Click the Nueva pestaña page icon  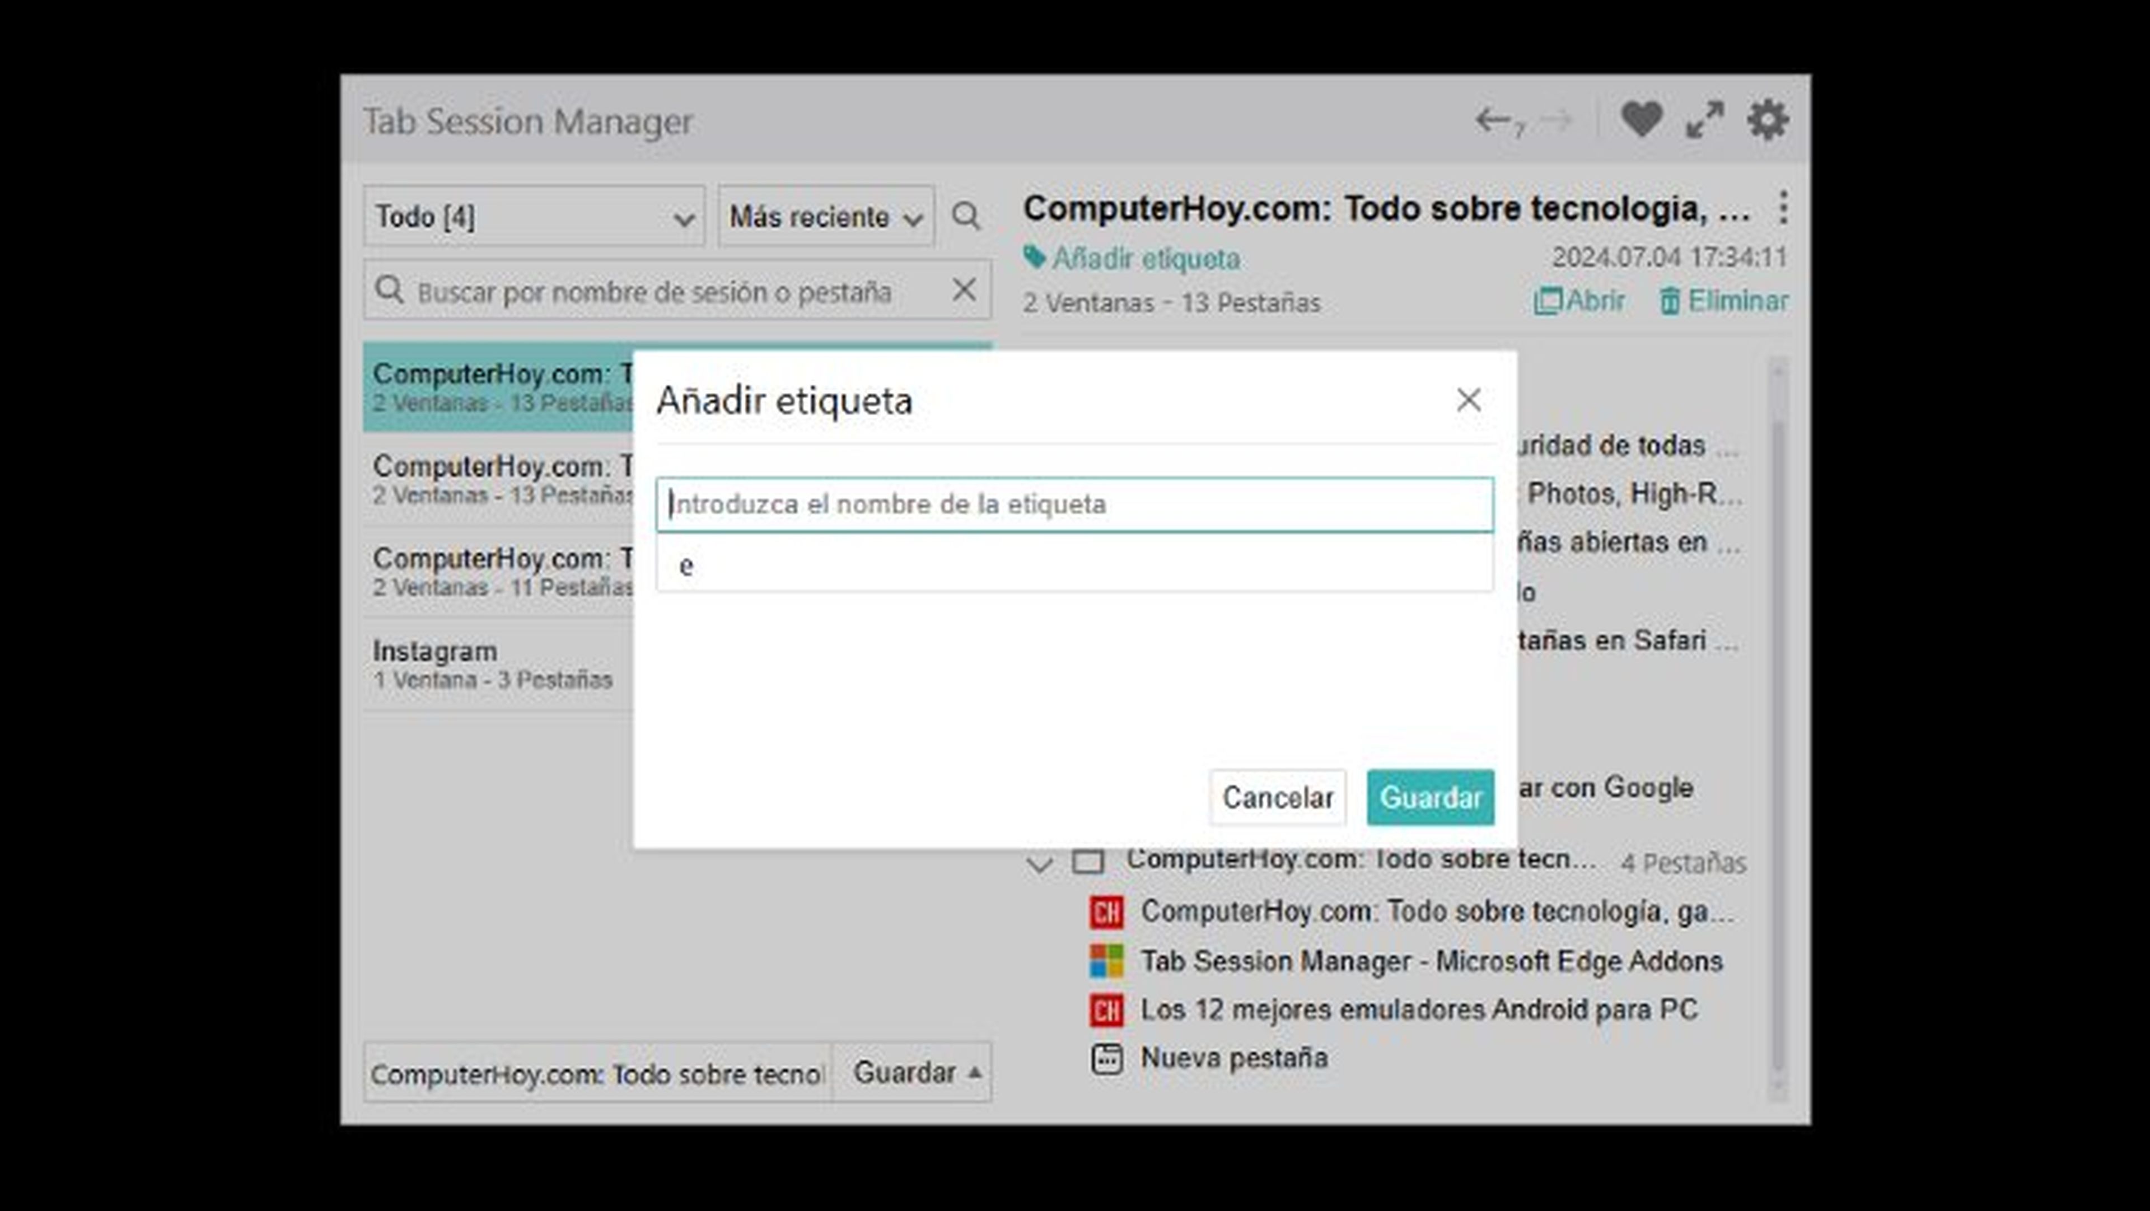(x=1107, y=1058)
